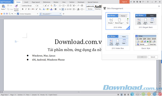Click the text highlight color marker
This screenshot has width=162, height=96.
click(47, 9)
